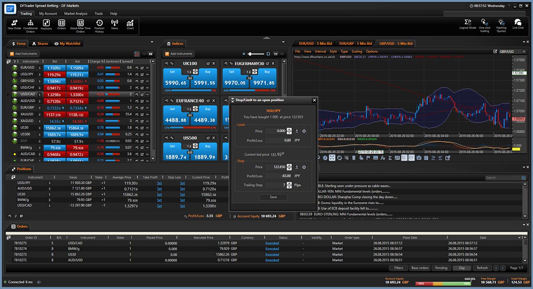Open the Indices panel dropdown arrow
This screenshot has height=289, width=533.
pos(283,42)
